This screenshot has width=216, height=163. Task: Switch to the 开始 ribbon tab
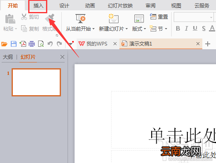point(13,6)
